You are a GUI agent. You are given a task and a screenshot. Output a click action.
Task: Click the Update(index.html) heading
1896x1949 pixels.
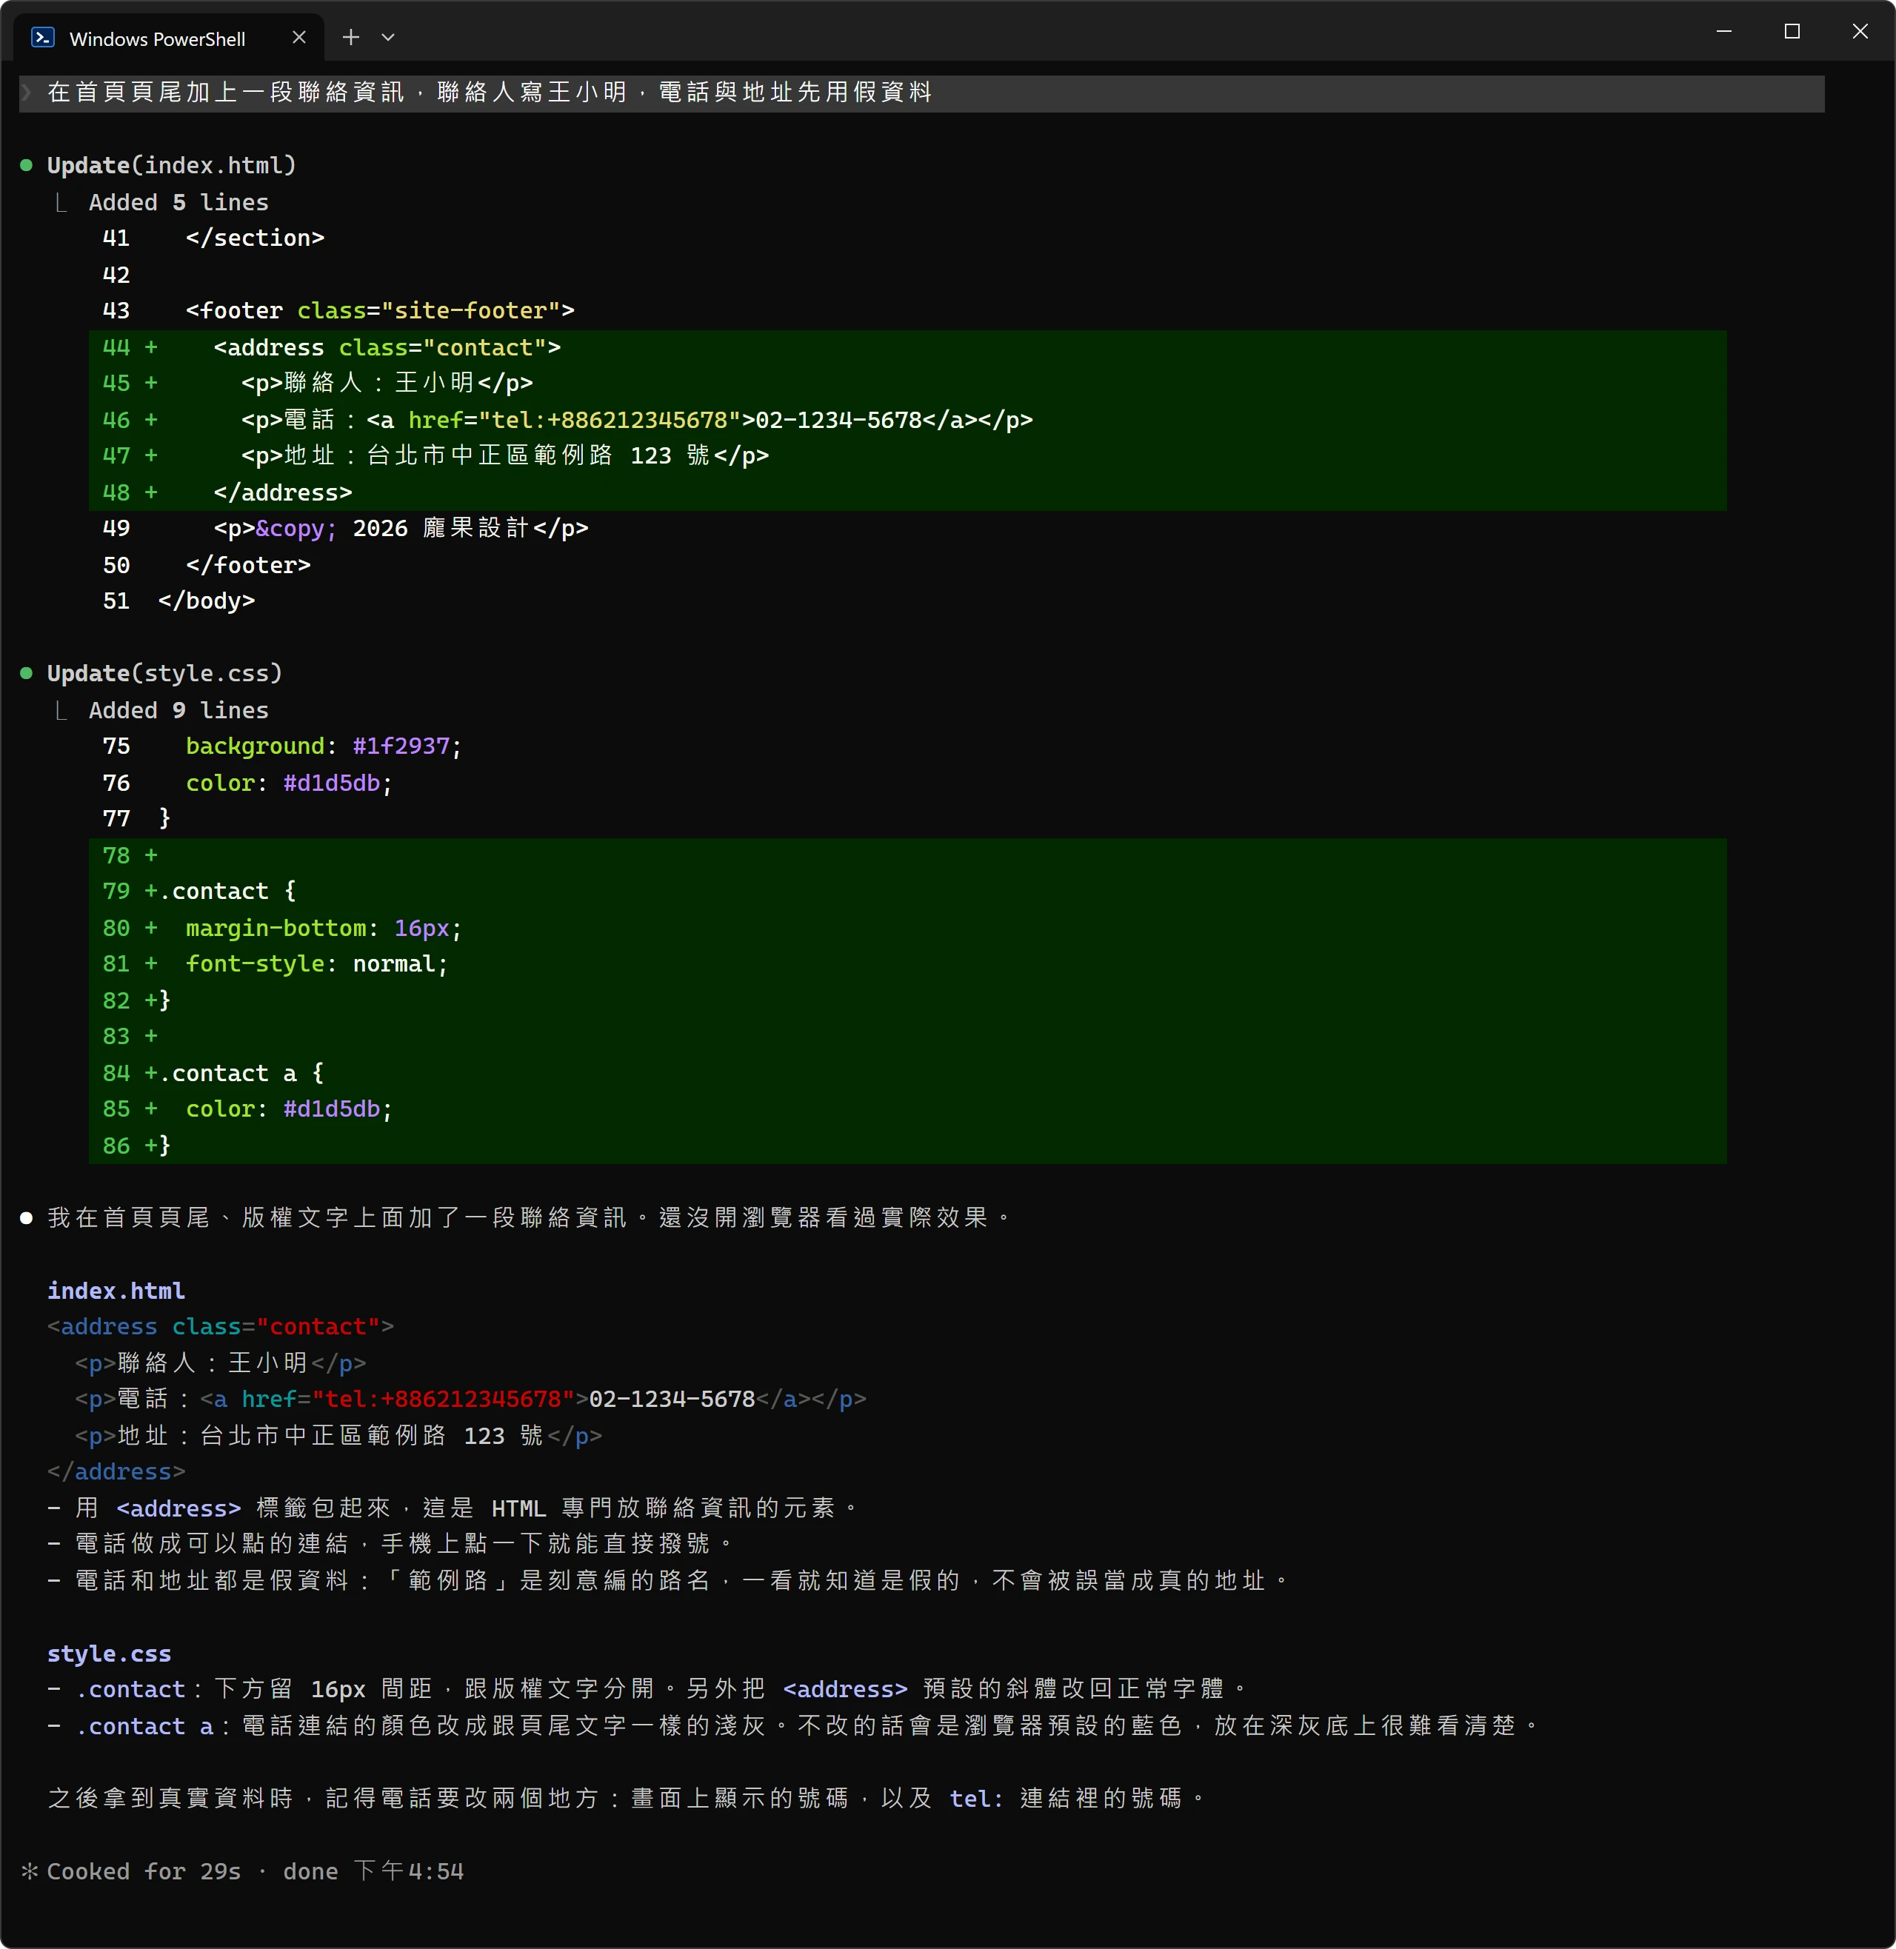click(x=171, y=165)
